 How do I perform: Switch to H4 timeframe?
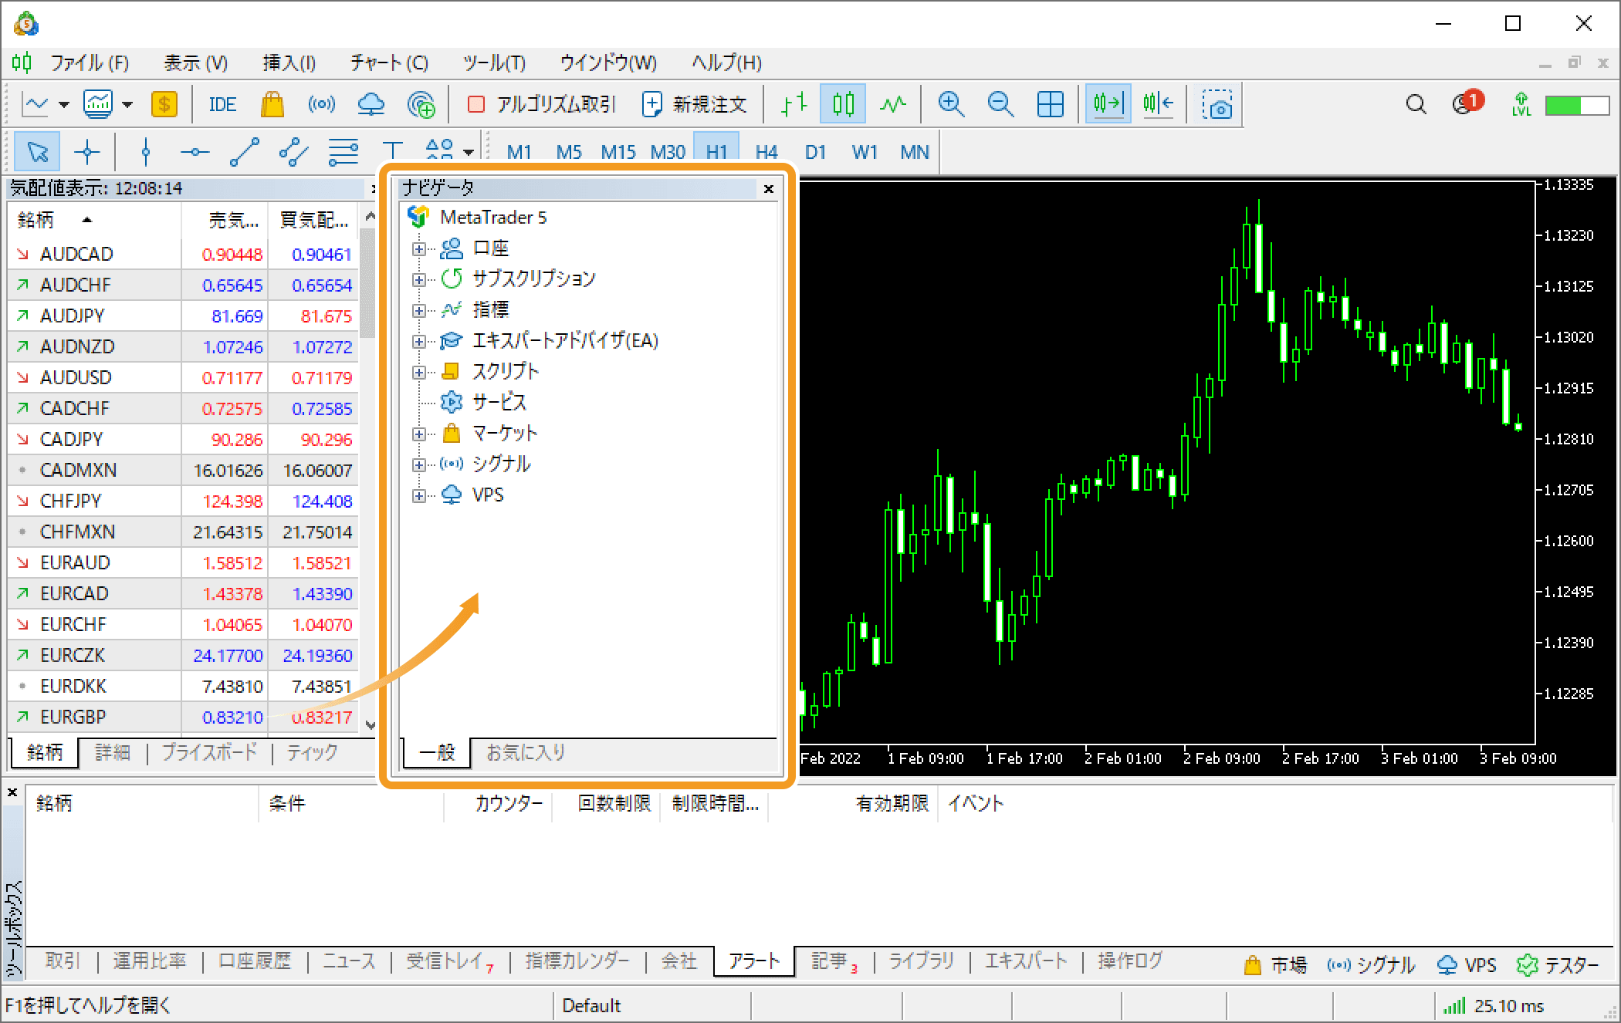(766, 152)
